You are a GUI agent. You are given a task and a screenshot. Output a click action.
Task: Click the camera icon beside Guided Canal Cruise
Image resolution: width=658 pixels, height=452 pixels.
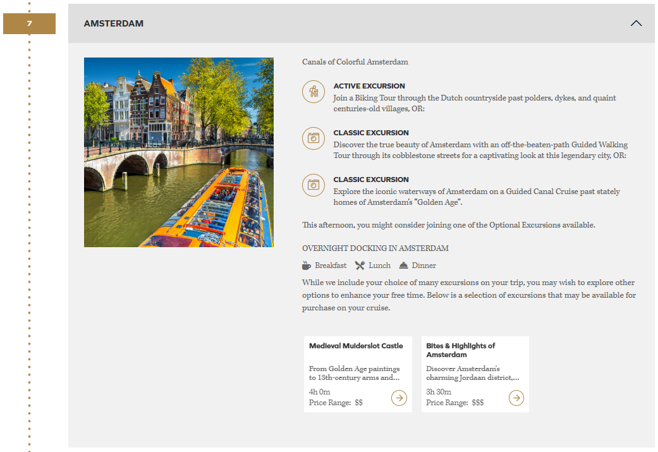314,185
